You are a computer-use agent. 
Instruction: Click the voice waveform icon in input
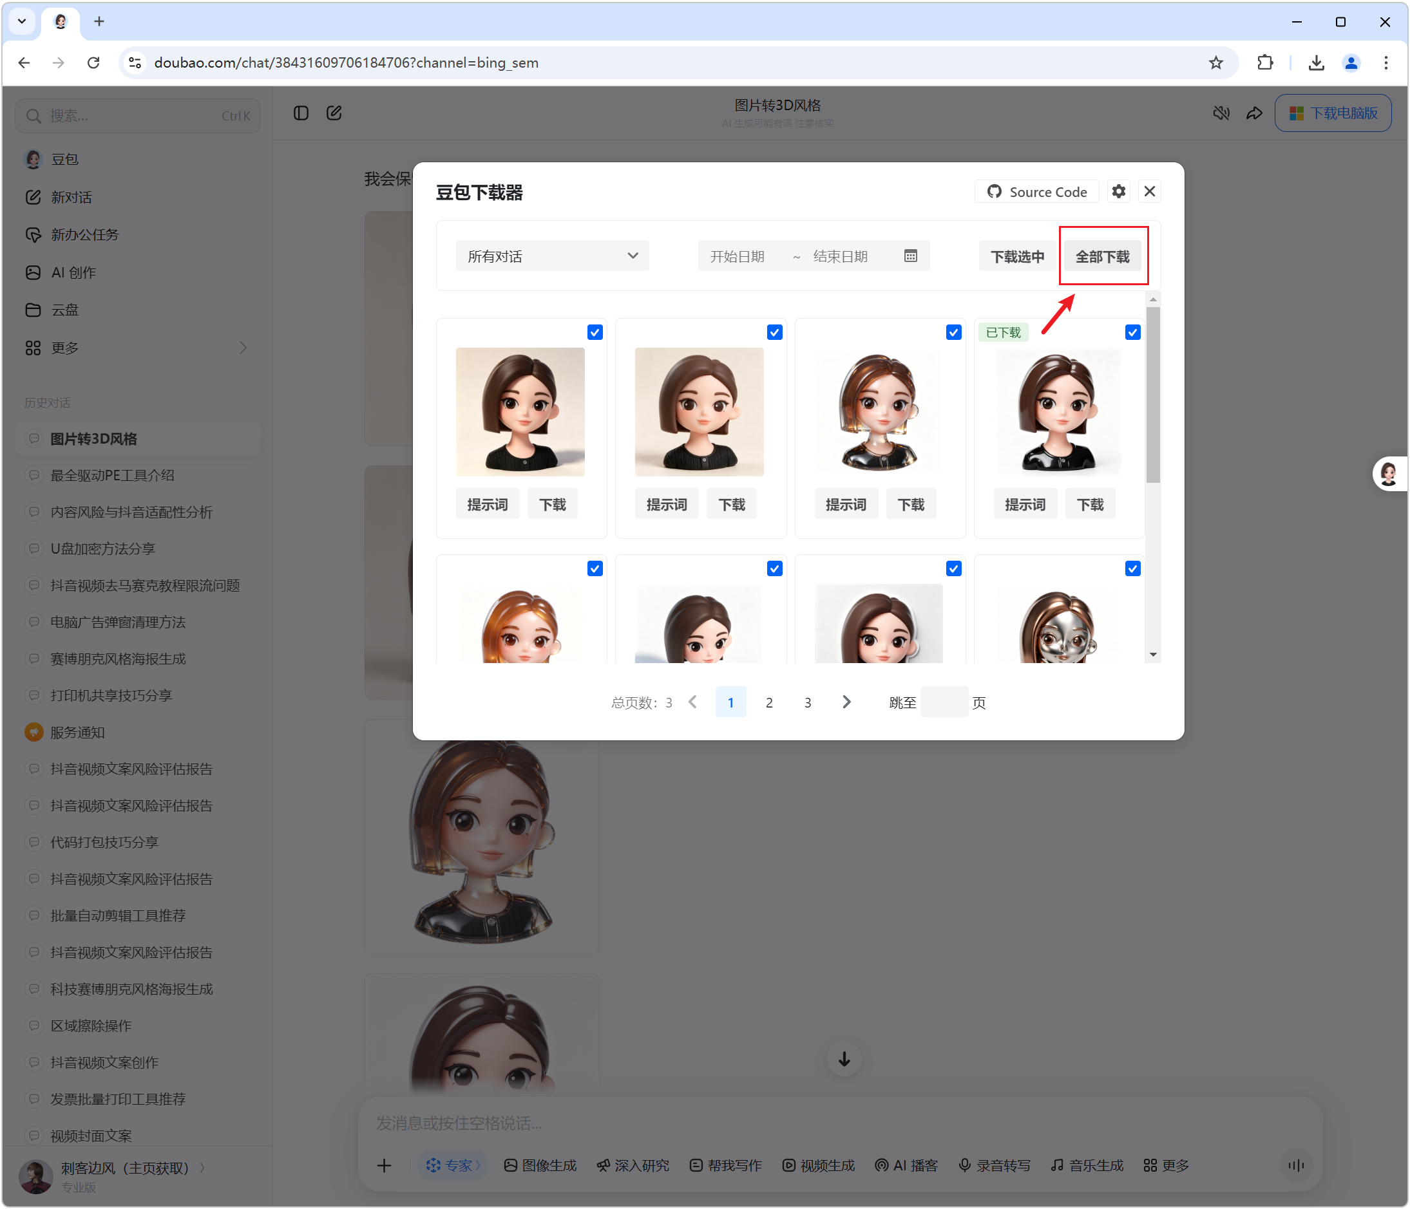1297,1165
